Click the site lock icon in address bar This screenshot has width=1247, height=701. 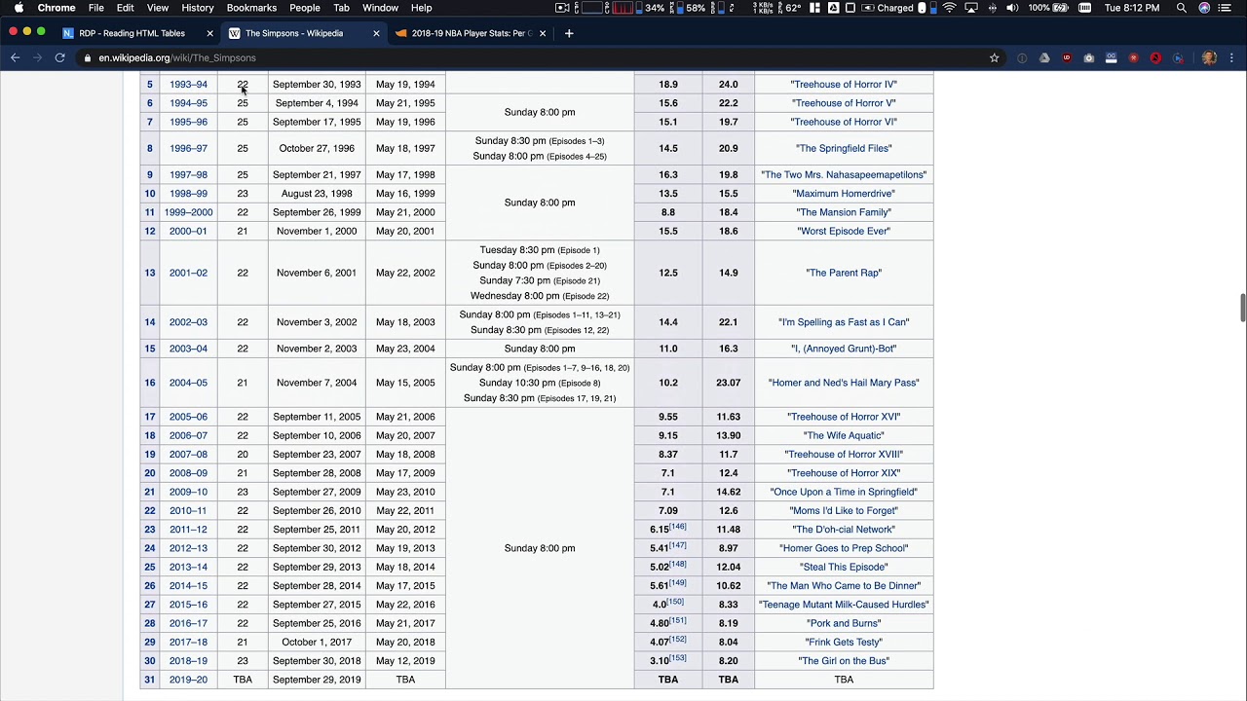[88, 57]
